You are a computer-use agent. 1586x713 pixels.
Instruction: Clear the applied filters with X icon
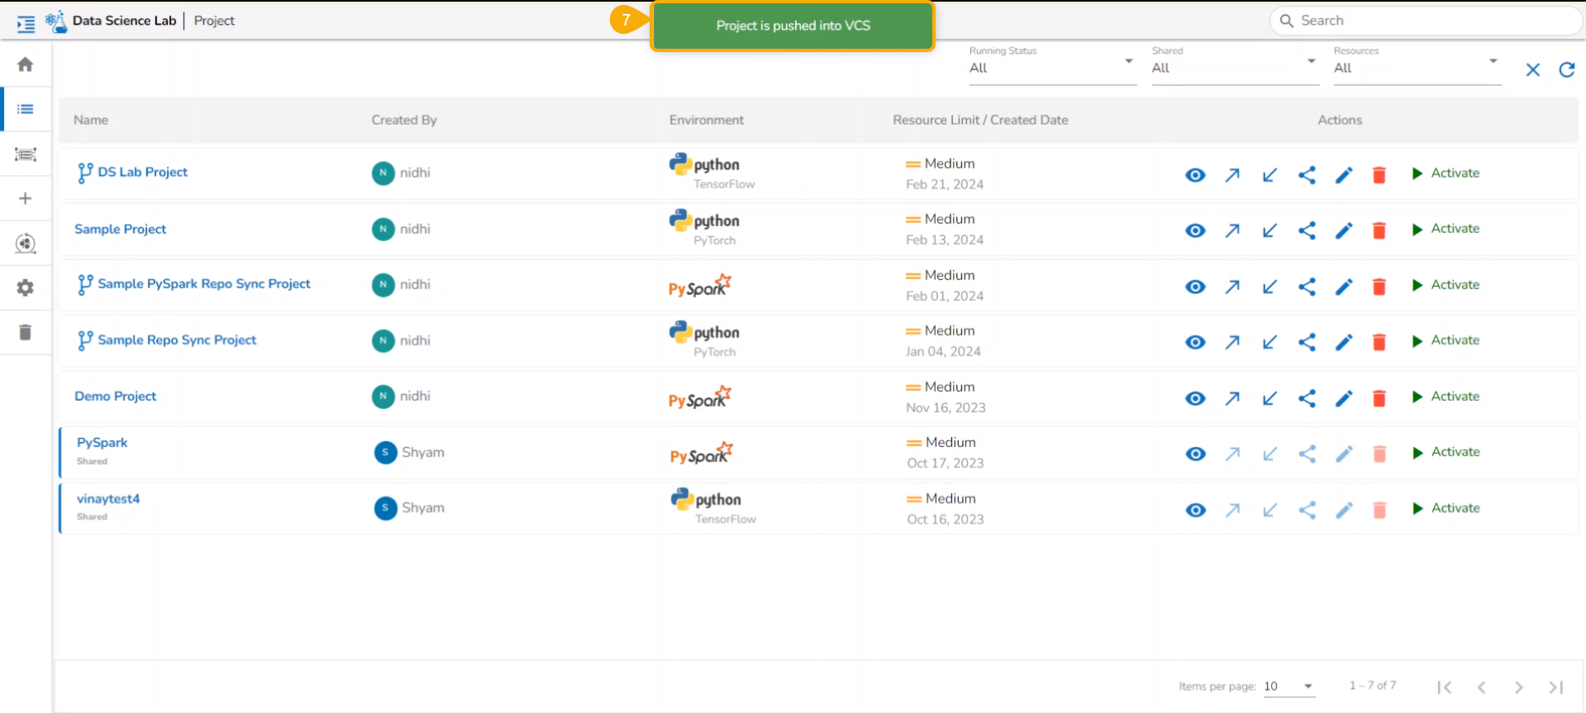click(x=1532, y=70)
